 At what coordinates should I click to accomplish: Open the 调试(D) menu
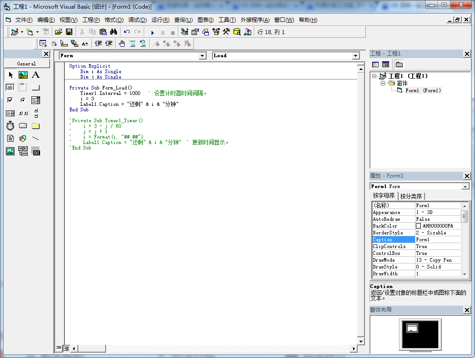[x=137, y=20]
